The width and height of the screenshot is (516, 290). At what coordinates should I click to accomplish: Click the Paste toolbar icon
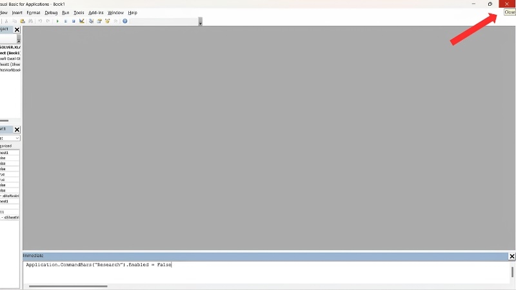(x=23, y=21)
